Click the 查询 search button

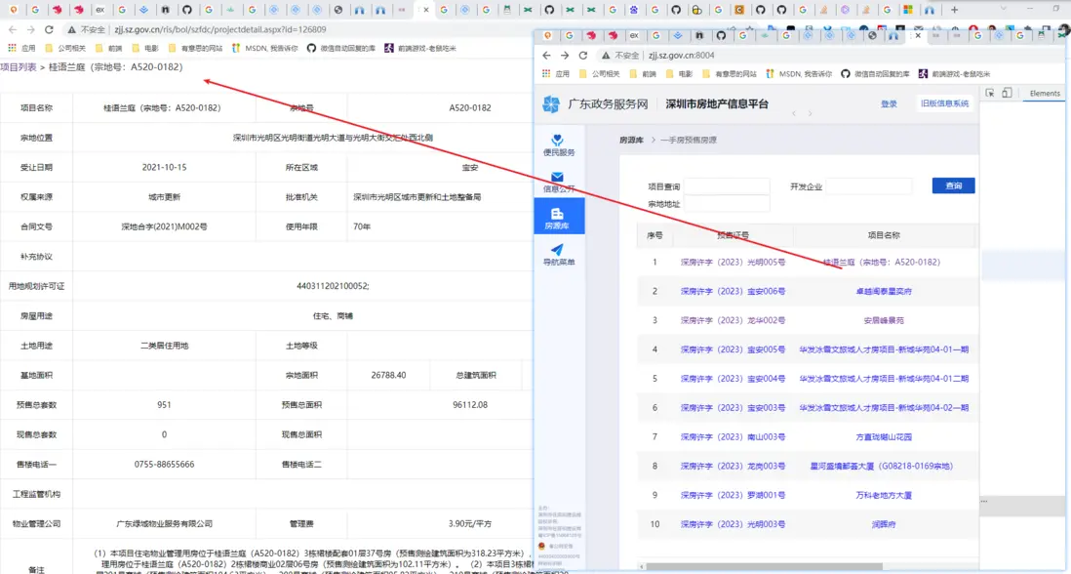(x=954, y=185)
